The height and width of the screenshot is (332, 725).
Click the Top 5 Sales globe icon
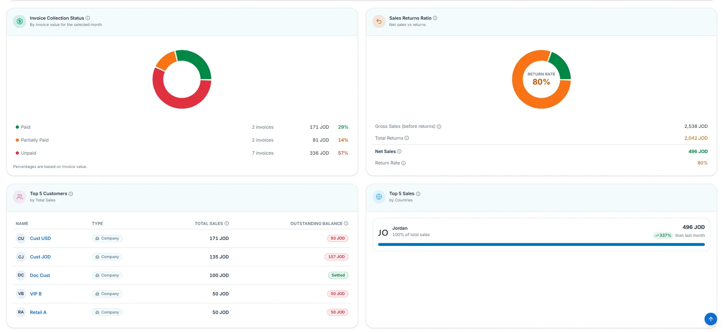click(379, 197)
